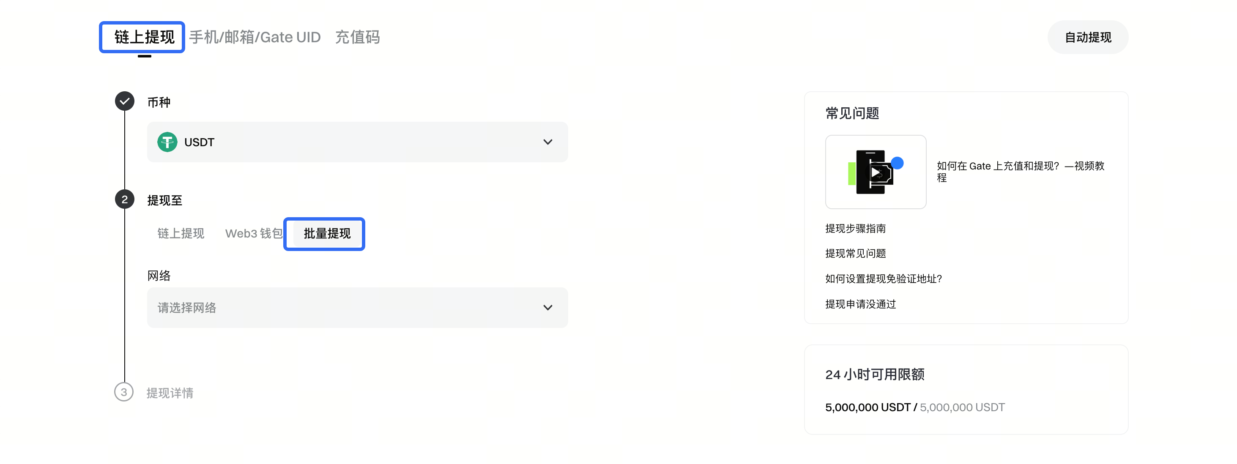Open the 充值码 tab

[357, 37]
